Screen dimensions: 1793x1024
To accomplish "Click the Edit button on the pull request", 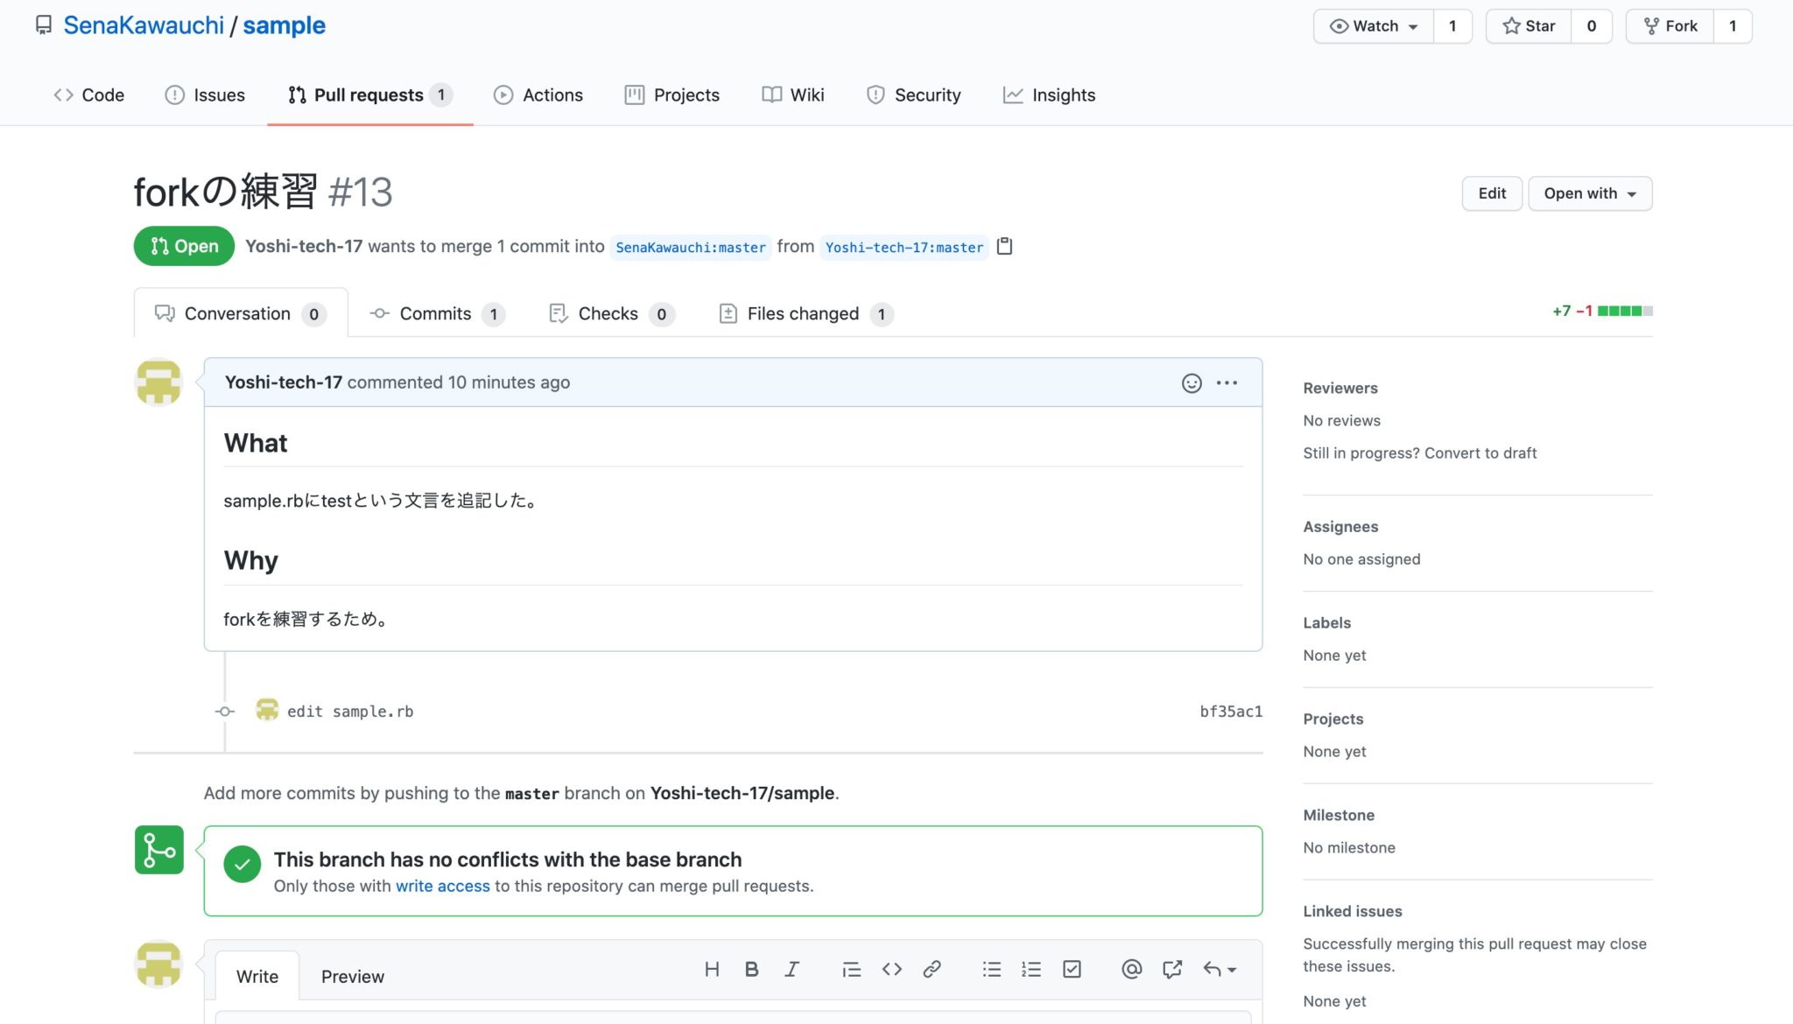I will point(1492,193).
